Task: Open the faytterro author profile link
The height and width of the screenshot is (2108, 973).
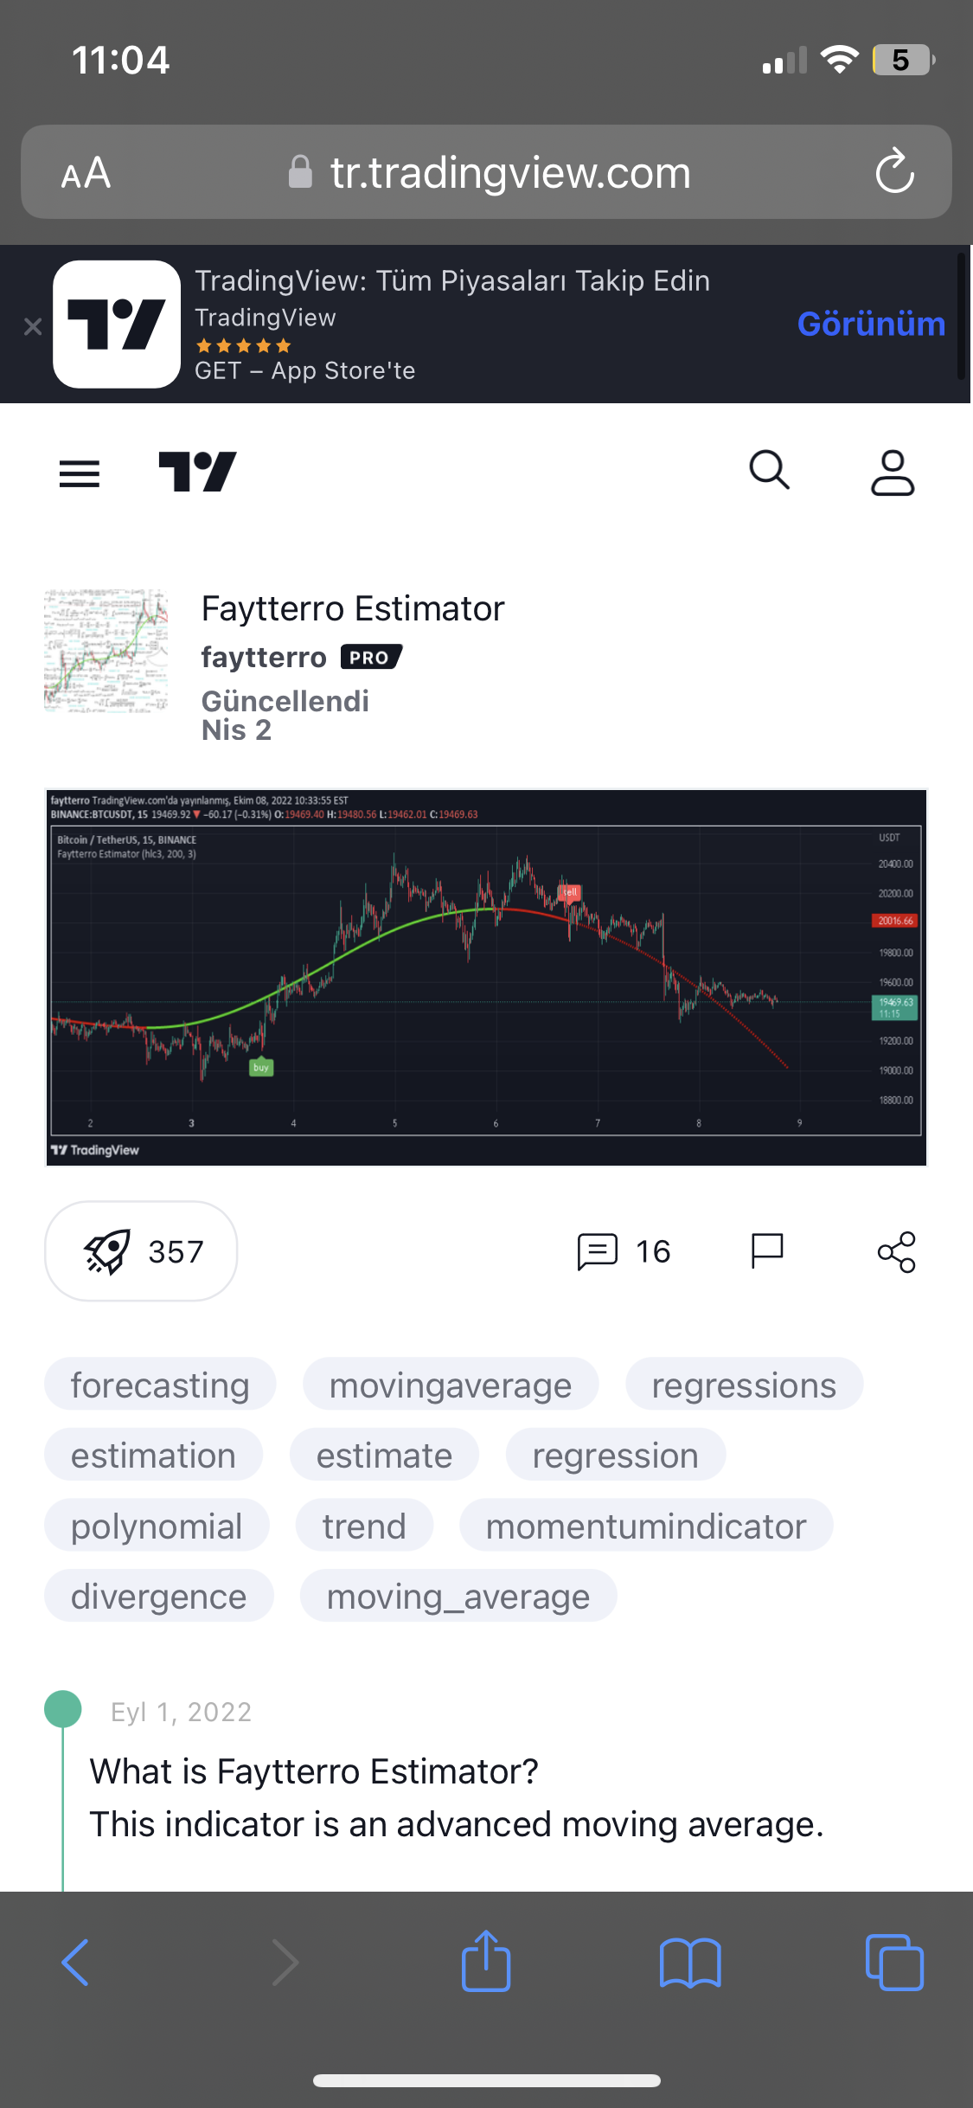Action: 264,658
